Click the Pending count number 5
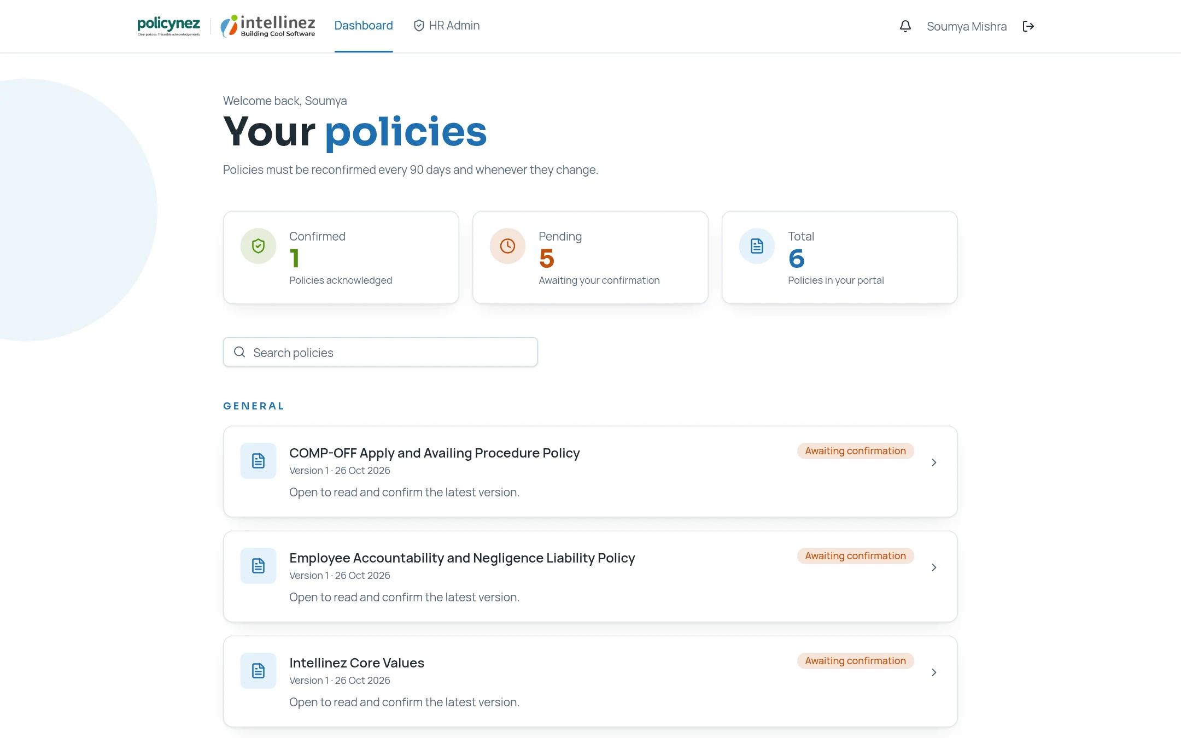Screen dimensions: 1181x738 click(547, 259)
